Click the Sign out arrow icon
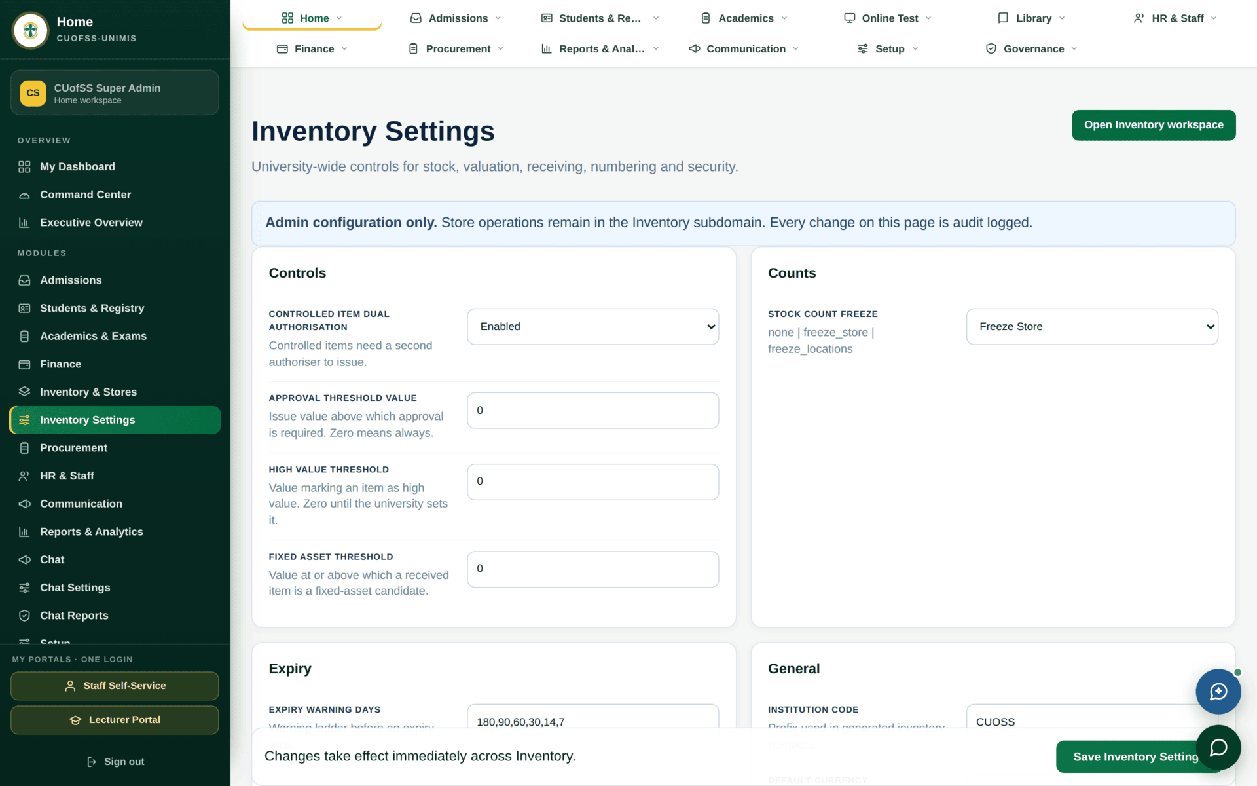The height and width of the screenshot is (786, 1257). click(x=92, y=762)
